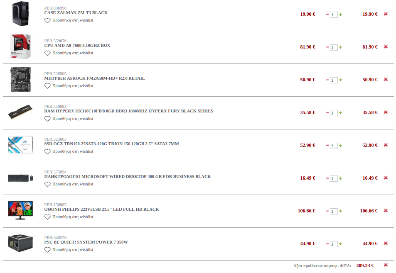396x273 pixels.
Task: Click quantity field for Zalman case
Action: tap(334, 15)
